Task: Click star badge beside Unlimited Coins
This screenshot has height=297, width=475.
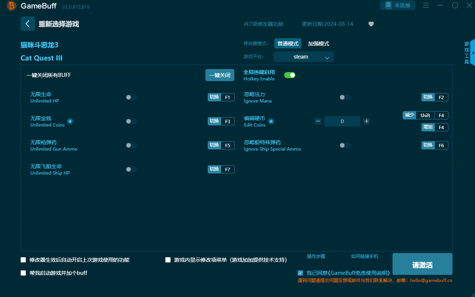Action: [x=70, y=121]
